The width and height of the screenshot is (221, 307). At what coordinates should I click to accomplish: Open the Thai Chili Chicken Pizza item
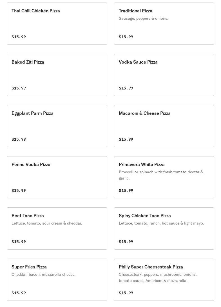coord(57,24)
